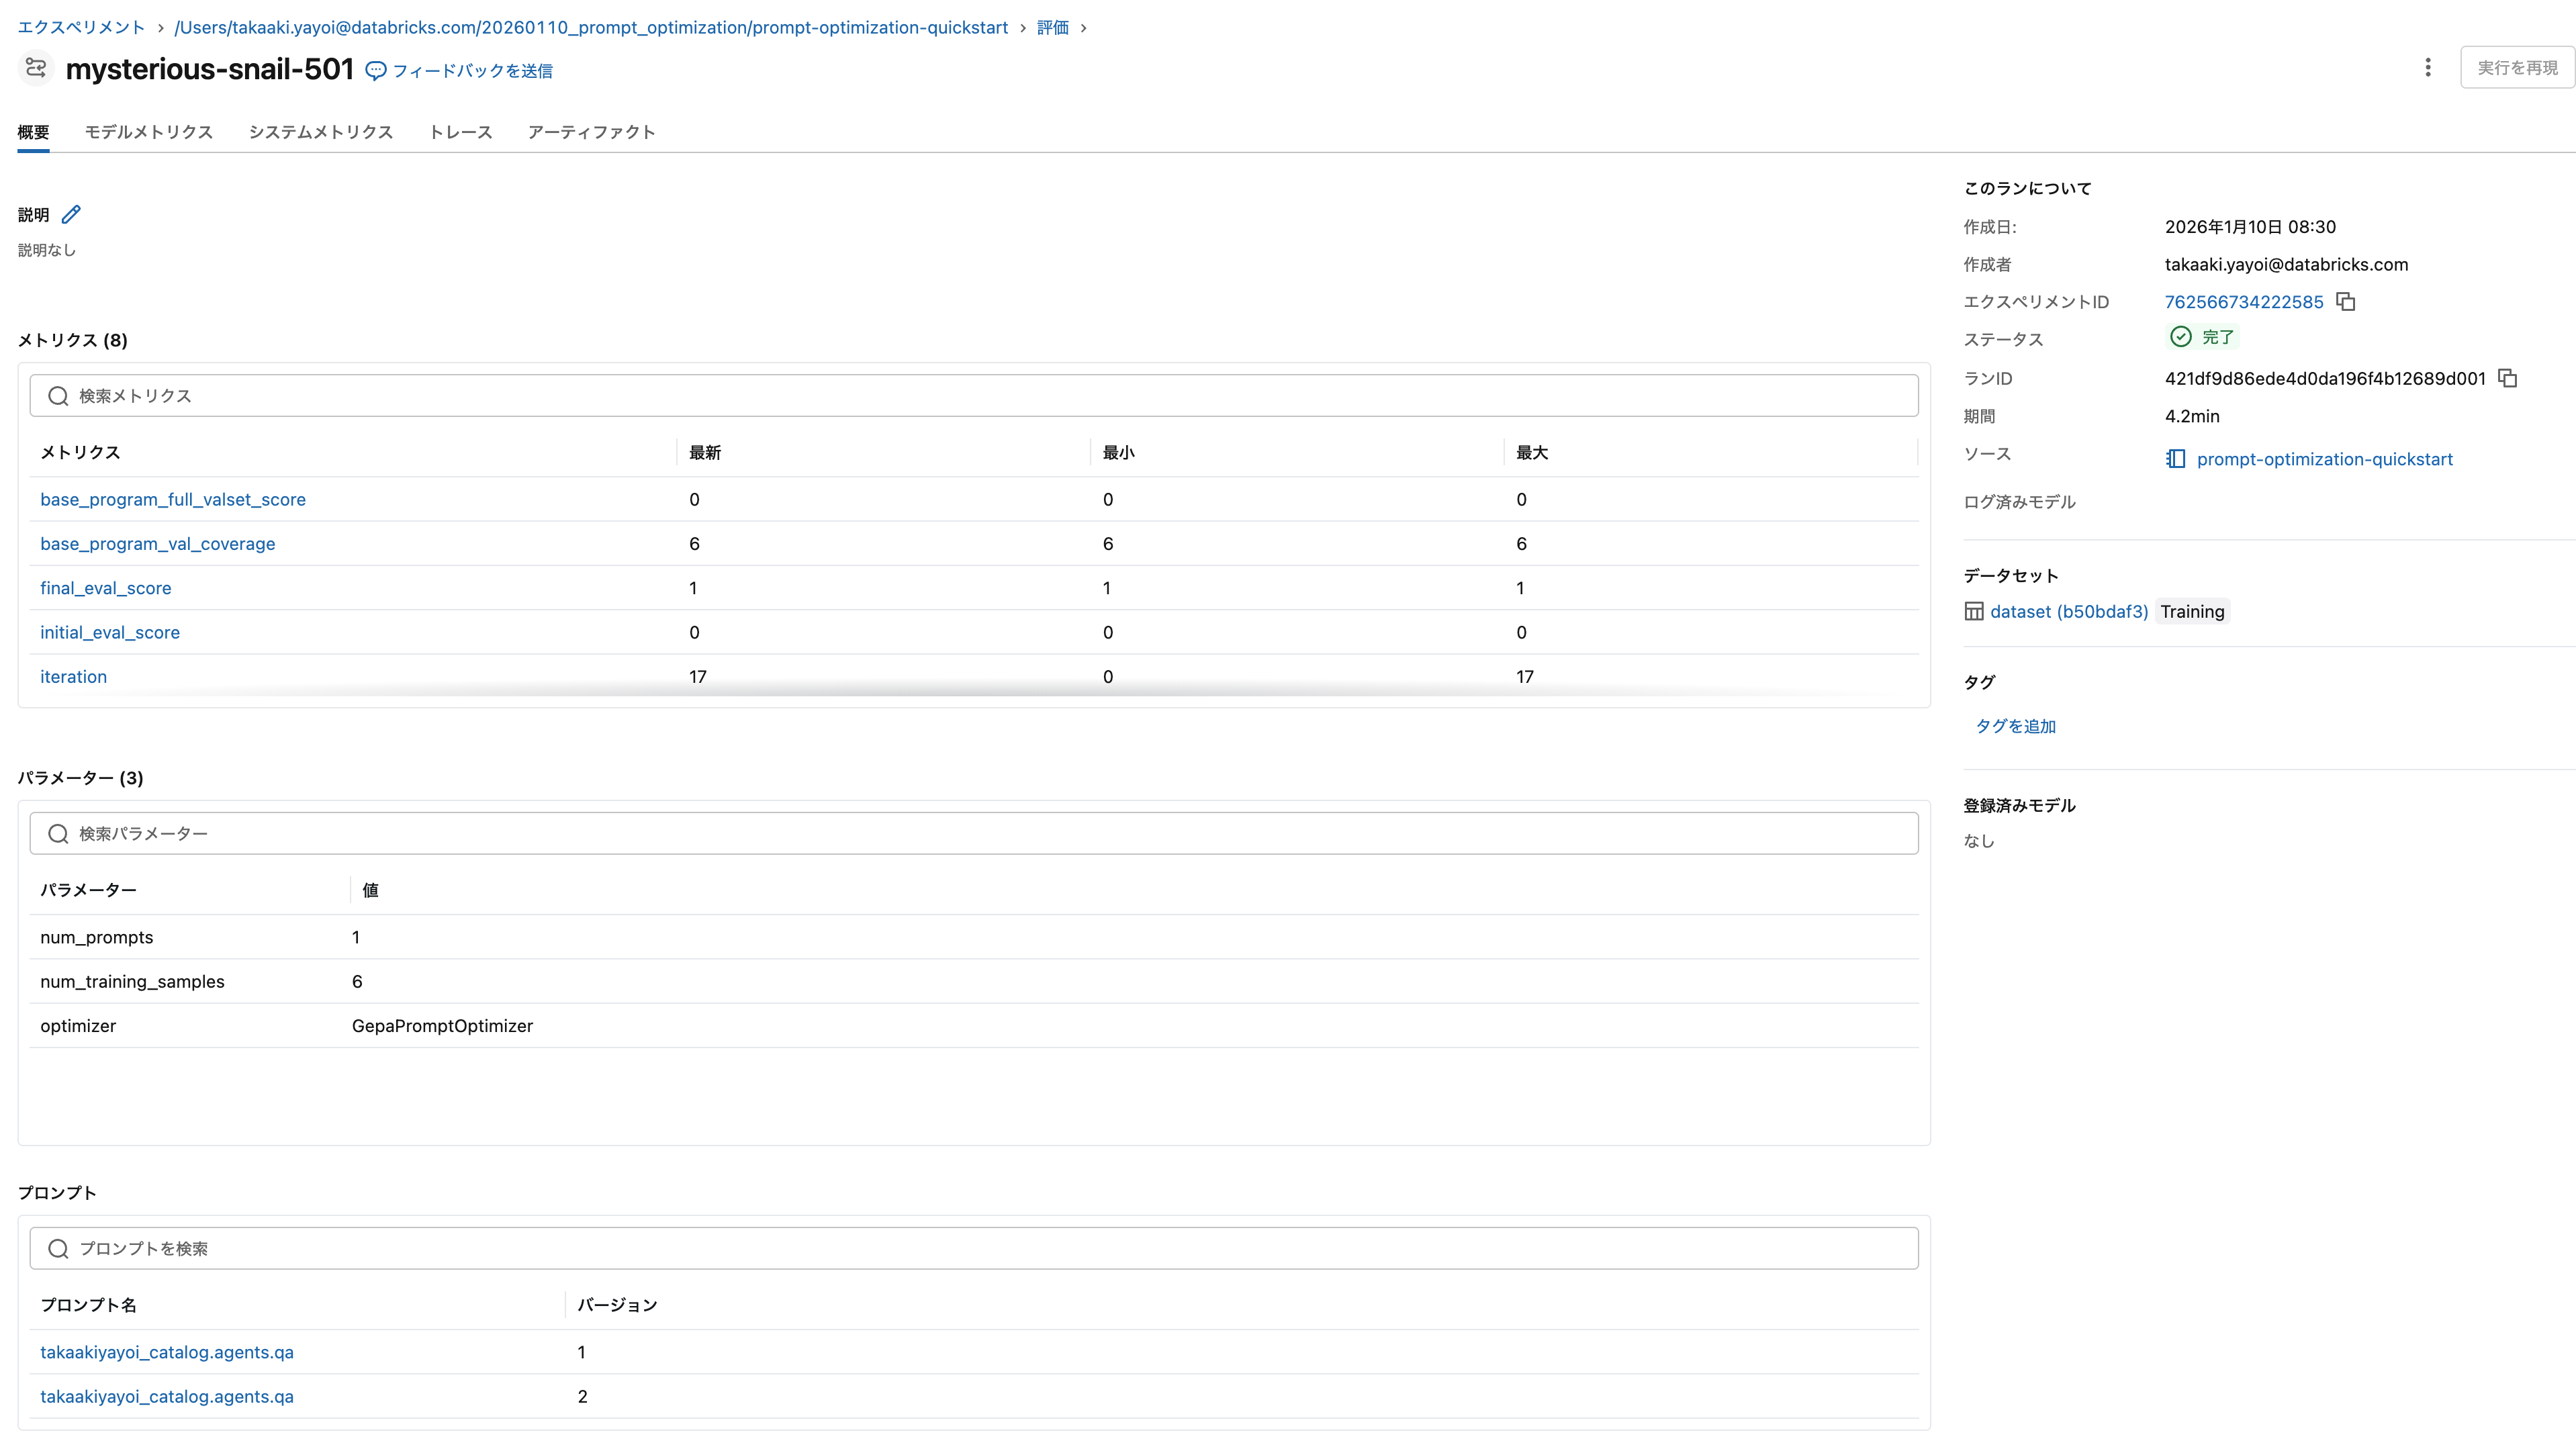Open the run options kebab menu
This screenshot has width=2576, height=1445.
click(2428, 67)
